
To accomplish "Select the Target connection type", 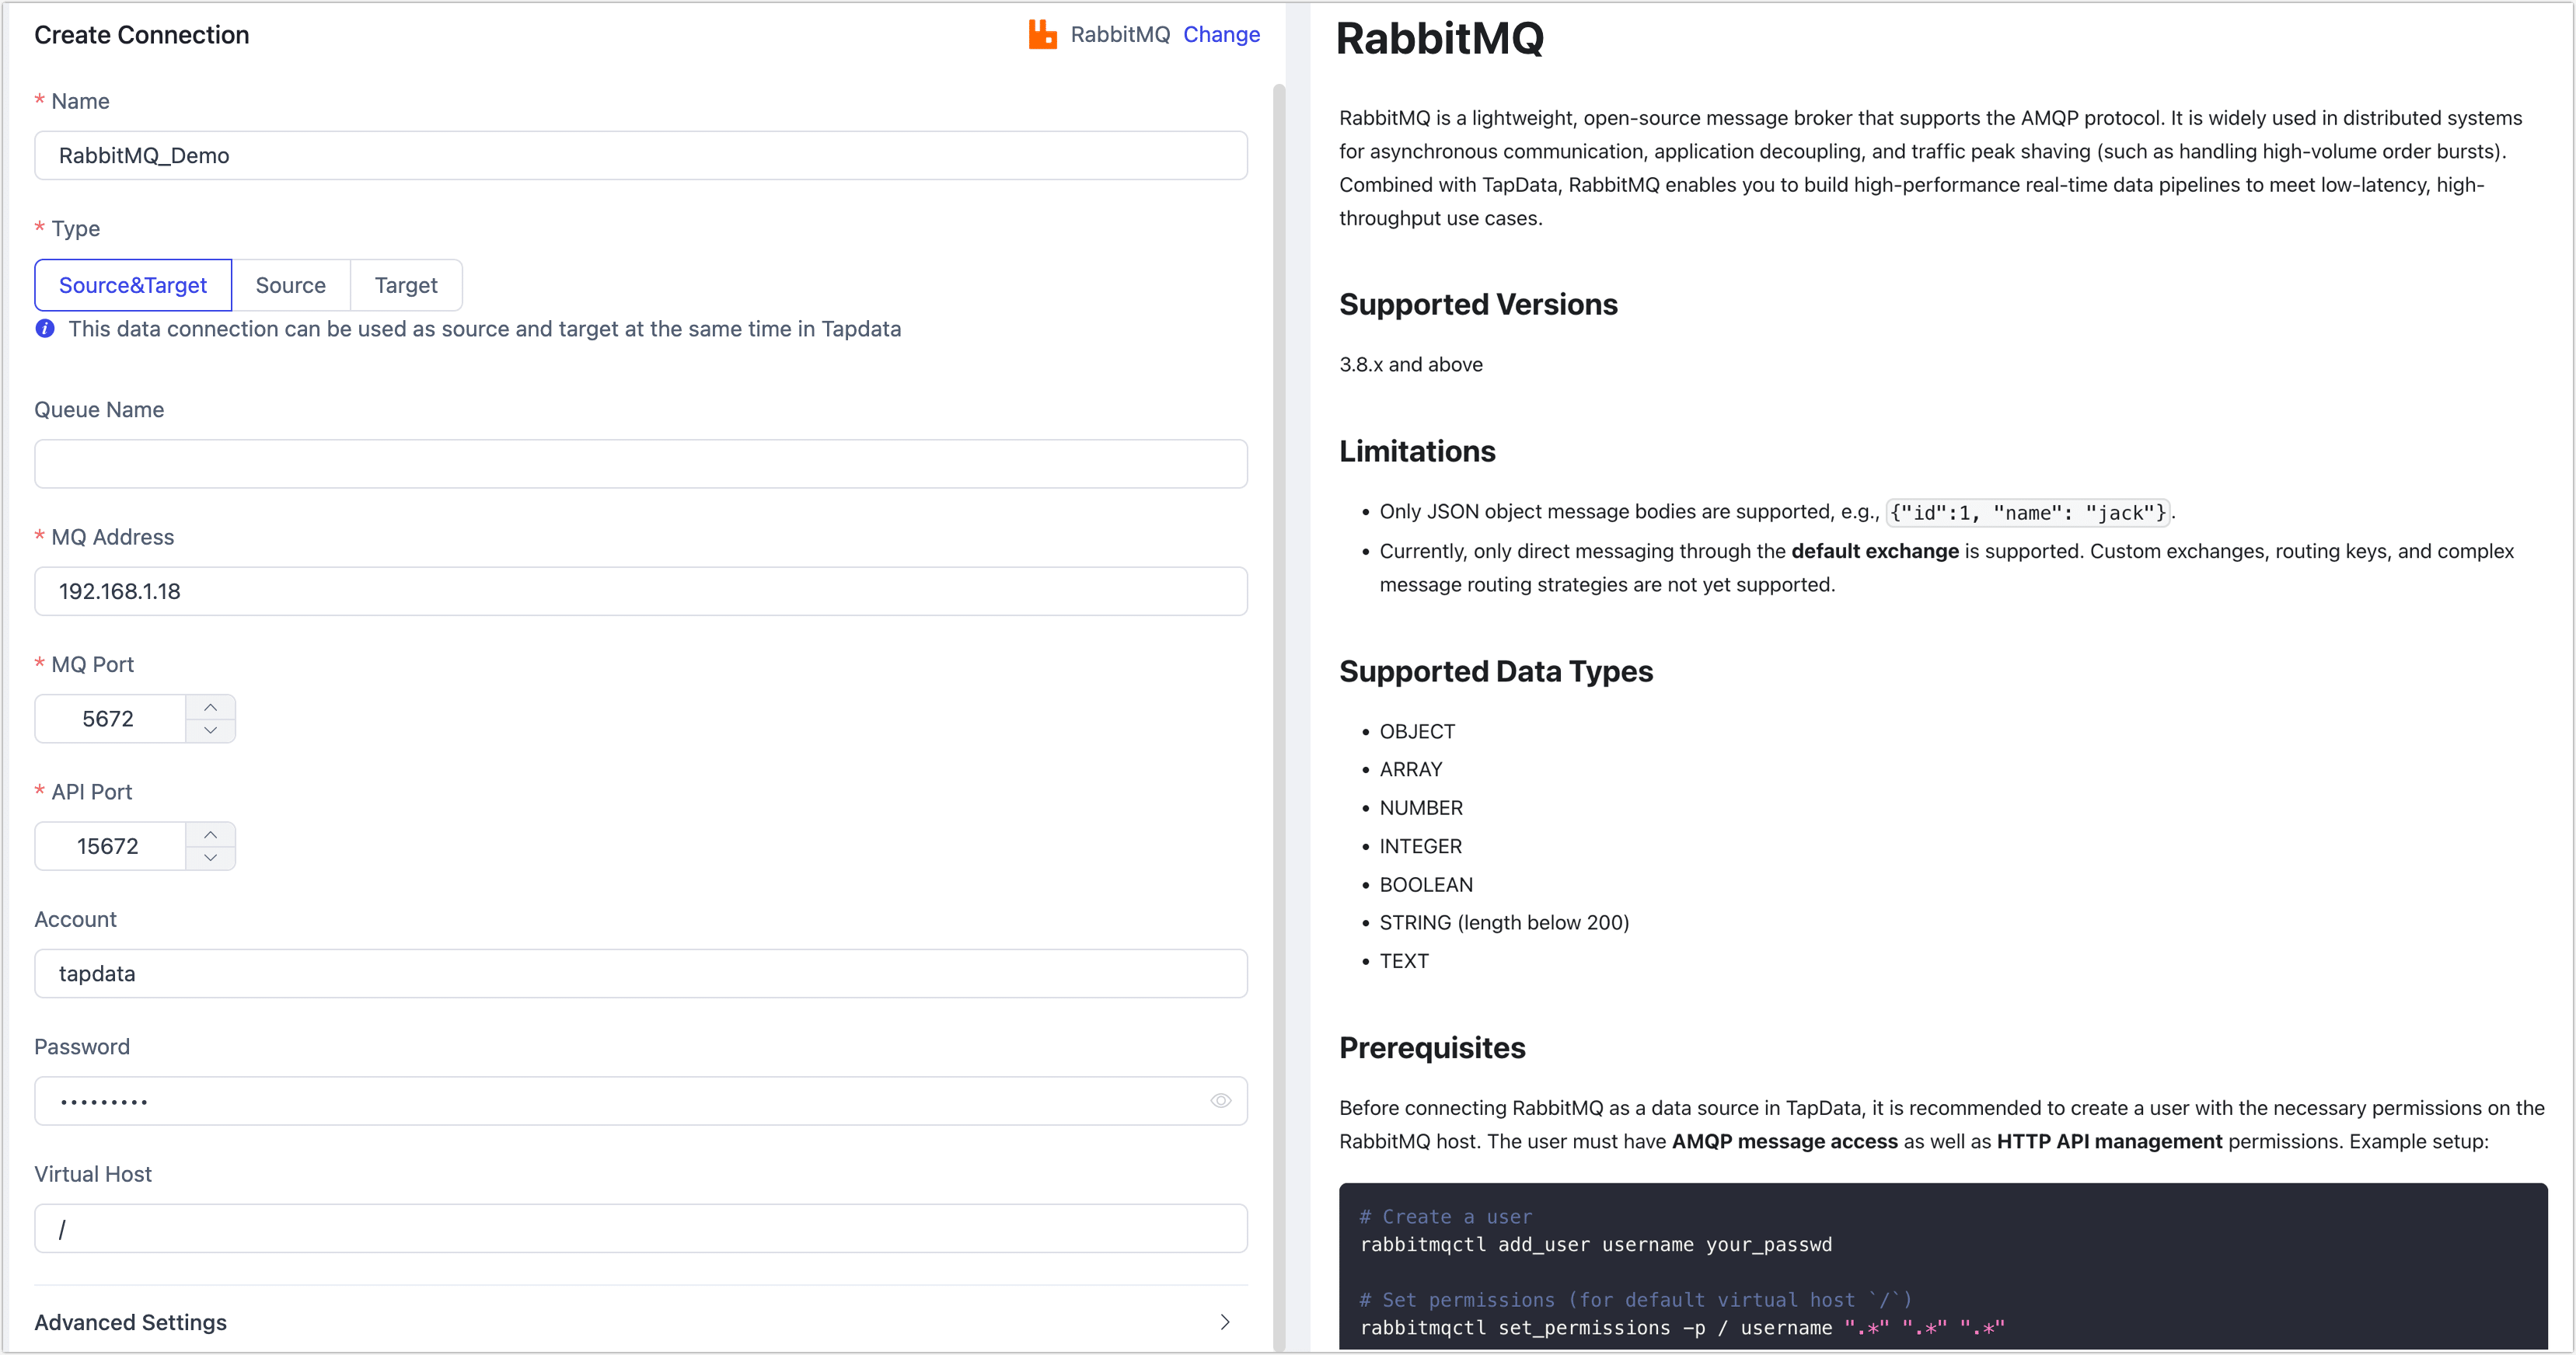I will (406, 285).
